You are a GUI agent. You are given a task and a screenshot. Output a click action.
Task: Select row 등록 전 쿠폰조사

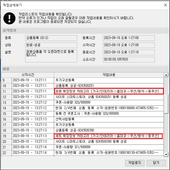[x=83, y=114]
